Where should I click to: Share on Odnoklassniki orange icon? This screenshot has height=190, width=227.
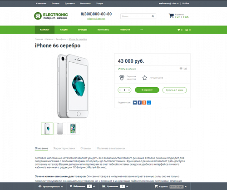point(144,103)
